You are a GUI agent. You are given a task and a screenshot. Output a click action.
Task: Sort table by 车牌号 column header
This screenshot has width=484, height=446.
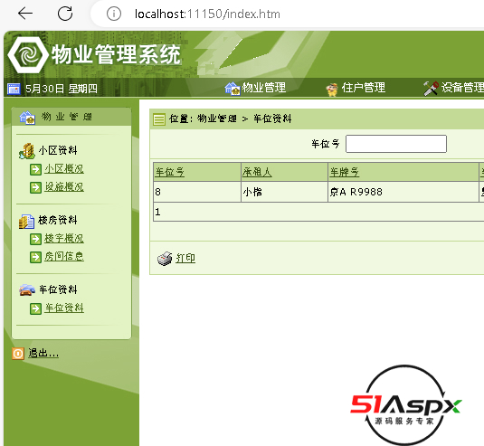345,172
